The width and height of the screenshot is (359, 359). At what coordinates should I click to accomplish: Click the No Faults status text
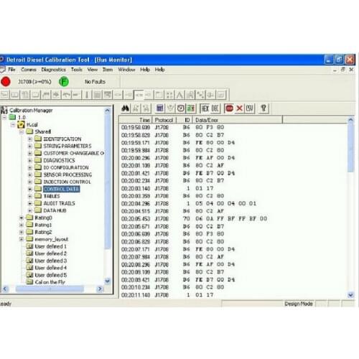tap(95, 82)
